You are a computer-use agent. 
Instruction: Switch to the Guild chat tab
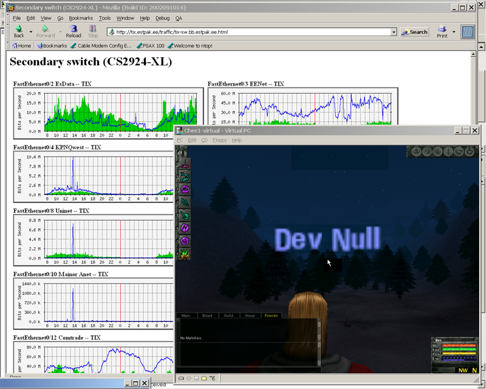228,315
